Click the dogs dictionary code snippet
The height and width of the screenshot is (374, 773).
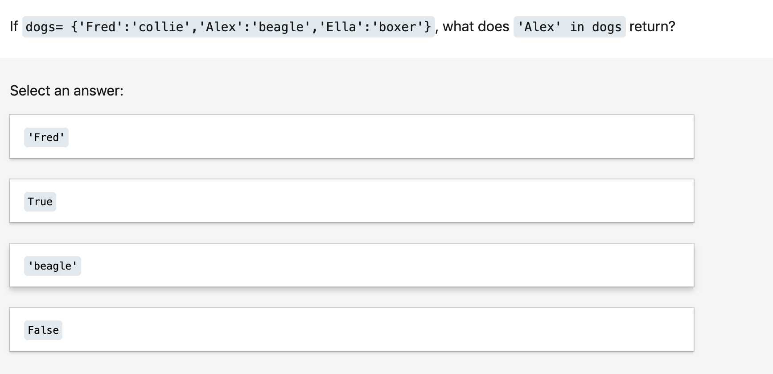228,27
